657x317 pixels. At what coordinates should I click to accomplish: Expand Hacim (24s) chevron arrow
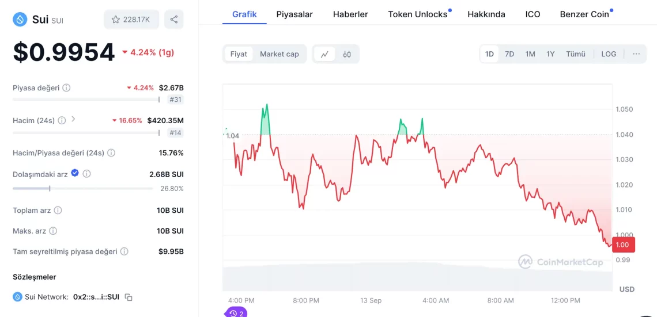pyautogui.click(x=73, y=119)
